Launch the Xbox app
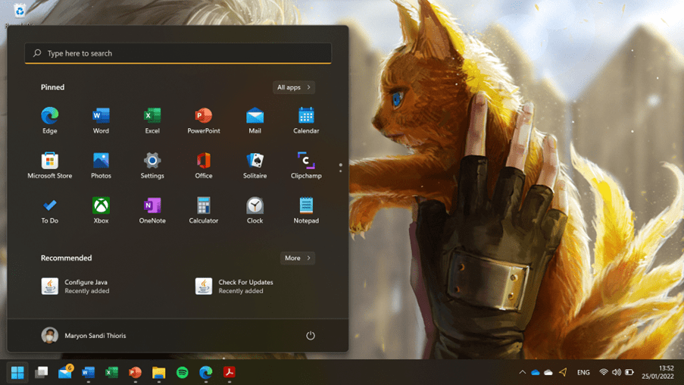Viewport: 684px width, 385px height. [x=101, y=210]
